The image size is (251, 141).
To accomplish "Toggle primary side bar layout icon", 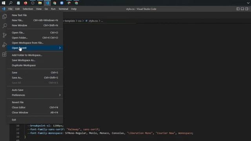I will [x=238, y=9].
